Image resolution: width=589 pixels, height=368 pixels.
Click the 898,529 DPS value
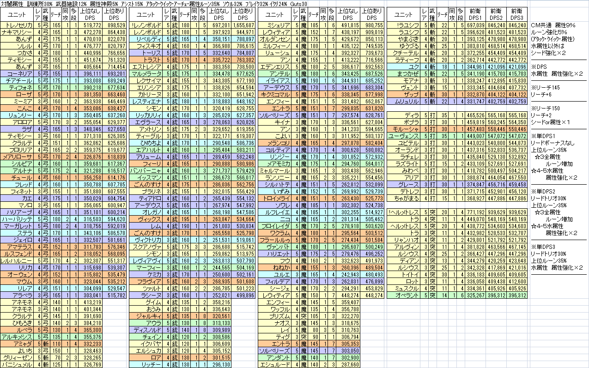(115, 24)
